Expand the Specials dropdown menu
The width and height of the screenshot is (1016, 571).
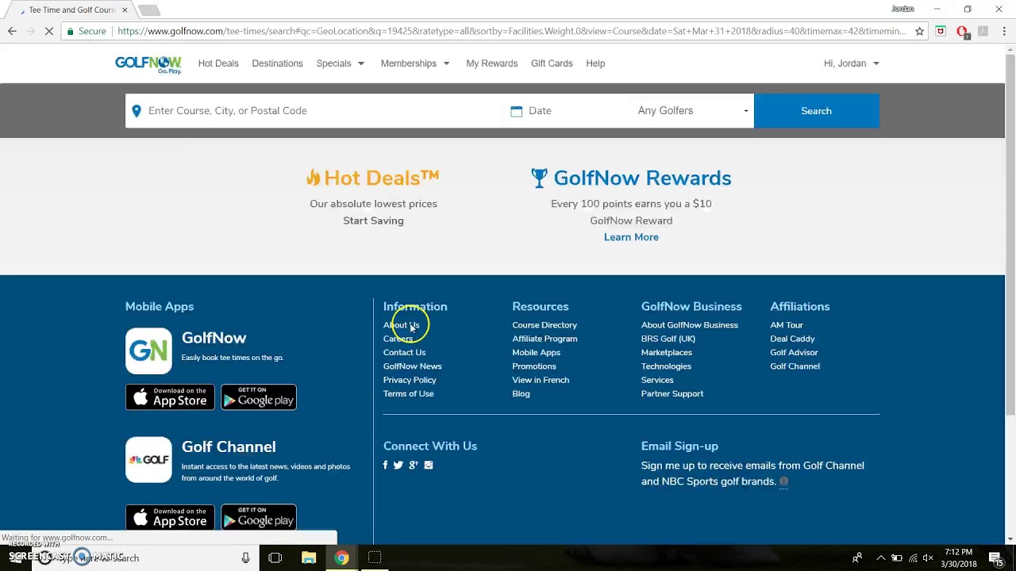point(341,63)
